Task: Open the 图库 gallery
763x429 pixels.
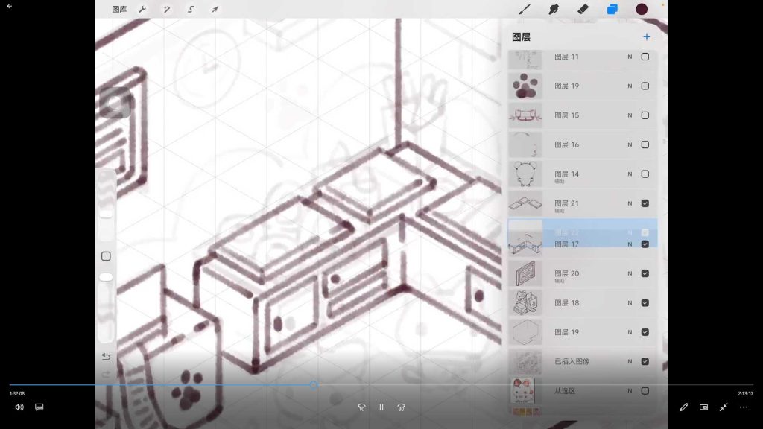Action: (119, 9)
